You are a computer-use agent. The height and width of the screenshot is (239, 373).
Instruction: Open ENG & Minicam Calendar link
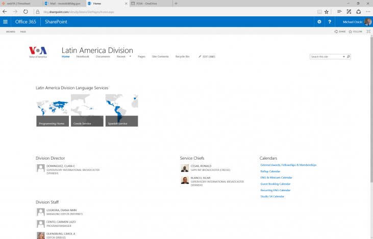[276, 177]
